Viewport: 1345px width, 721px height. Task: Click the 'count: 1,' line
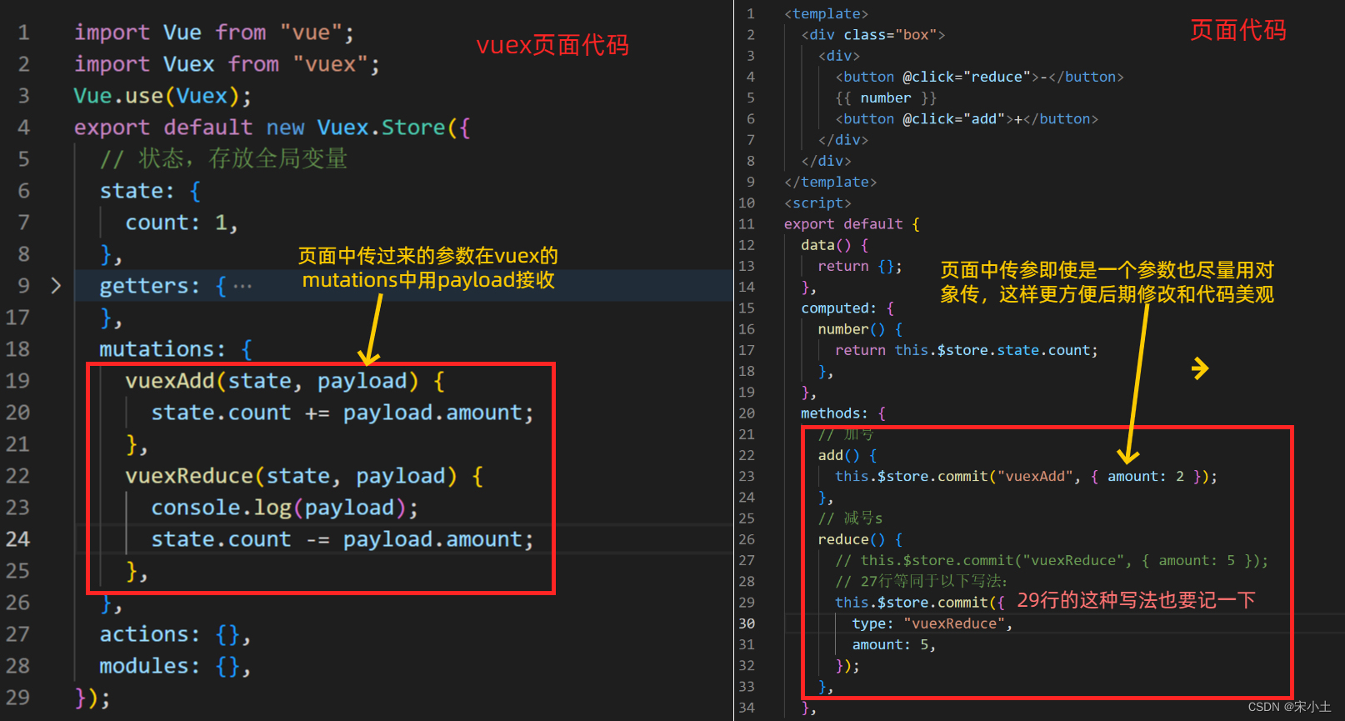tap(182, 223)
